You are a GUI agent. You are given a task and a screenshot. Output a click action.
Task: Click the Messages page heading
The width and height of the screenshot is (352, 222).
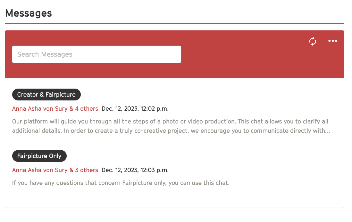29,13
